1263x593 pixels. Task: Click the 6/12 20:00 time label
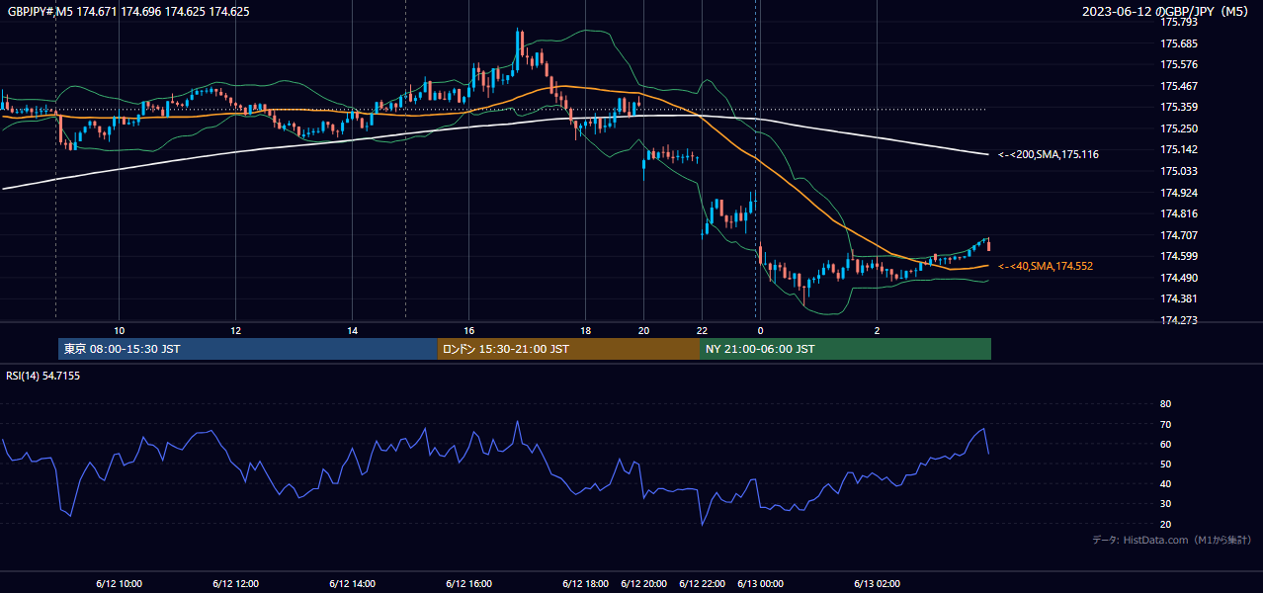click(x=643, y=583)
